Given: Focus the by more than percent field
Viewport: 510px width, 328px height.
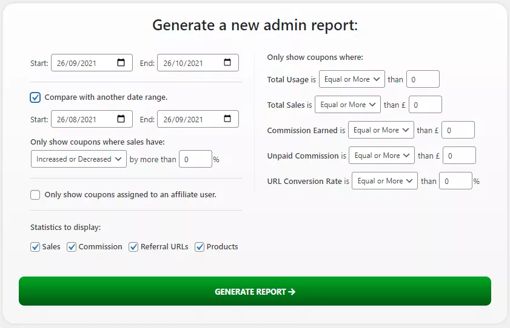Looking at the screenshot, I should [195, 159].
